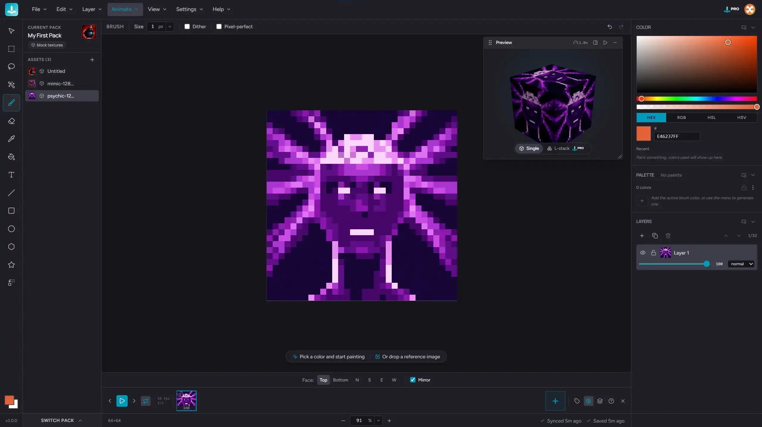Click the redo arrow icon
The width and height of the screenshot is (762, 427).
click(x=621, y=27)
